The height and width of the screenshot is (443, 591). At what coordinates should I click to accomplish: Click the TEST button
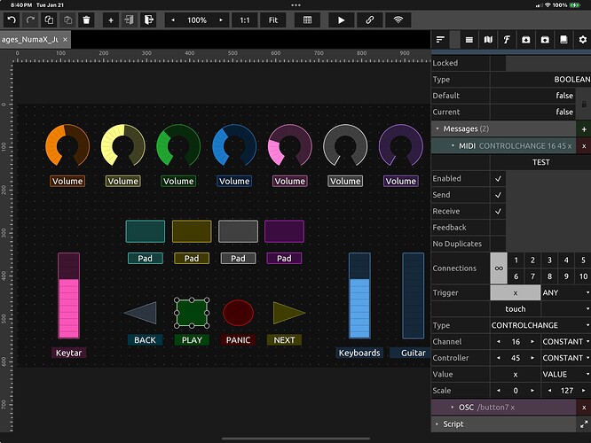tap(540, 162)
